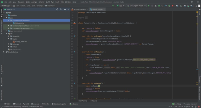Open the Database Inspector tool window

tap(59, 104)
